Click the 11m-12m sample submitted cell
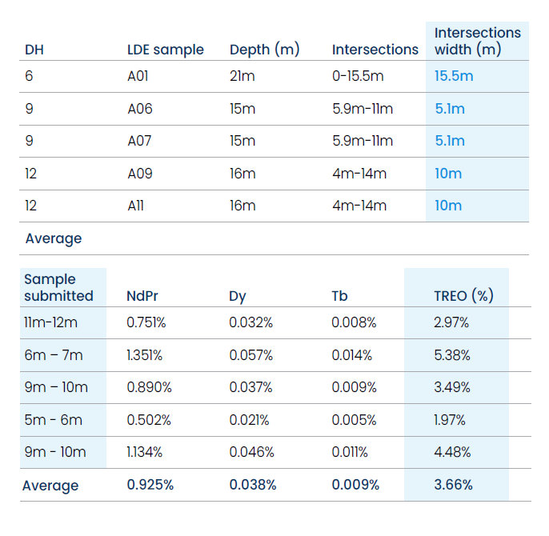 tap(50, 322)
